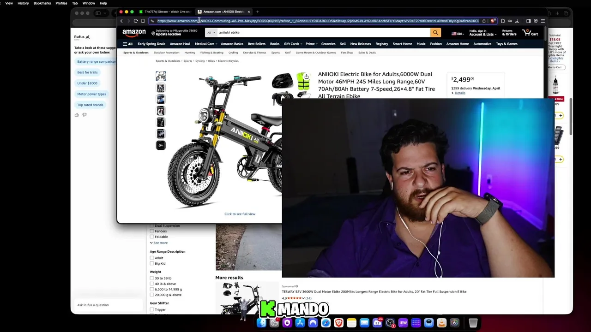The height and width of the screenshot is (332, 591).
Task: Click the Top rated brands Rufus suggestion
Action: tap(90, 105)
